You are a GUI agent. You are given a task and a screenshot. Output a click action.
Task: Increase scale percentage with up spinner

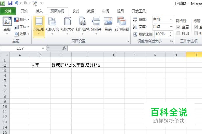tap(170, 33)
